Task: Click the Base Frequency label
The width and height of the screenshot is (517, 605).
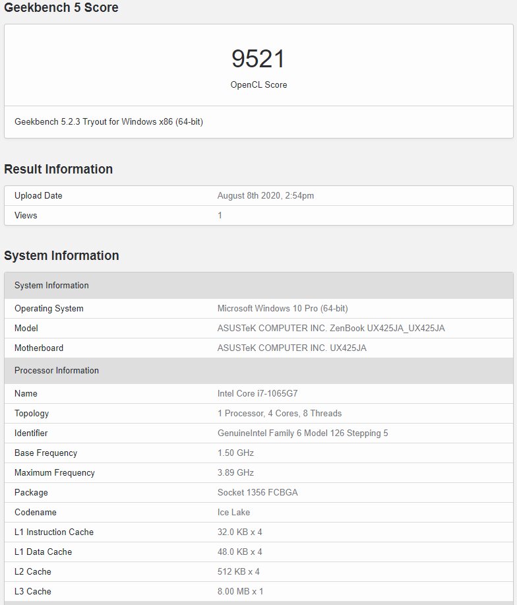Action: click(46, 453)
